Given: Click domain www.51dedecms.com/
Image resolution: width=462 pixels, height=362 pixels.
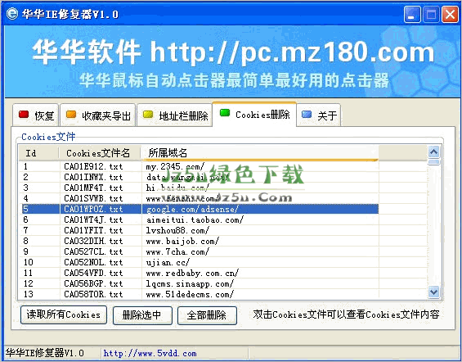Looking at the screenshot, I should click(x=190, y=294).
